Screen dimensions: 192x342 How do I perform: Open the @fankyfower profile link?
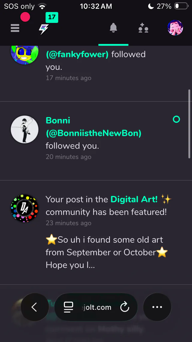[77, 54]
